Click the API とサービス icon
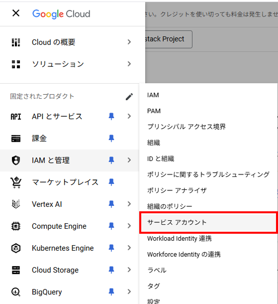Screen dimensions: 278x304 pos(16,117)
